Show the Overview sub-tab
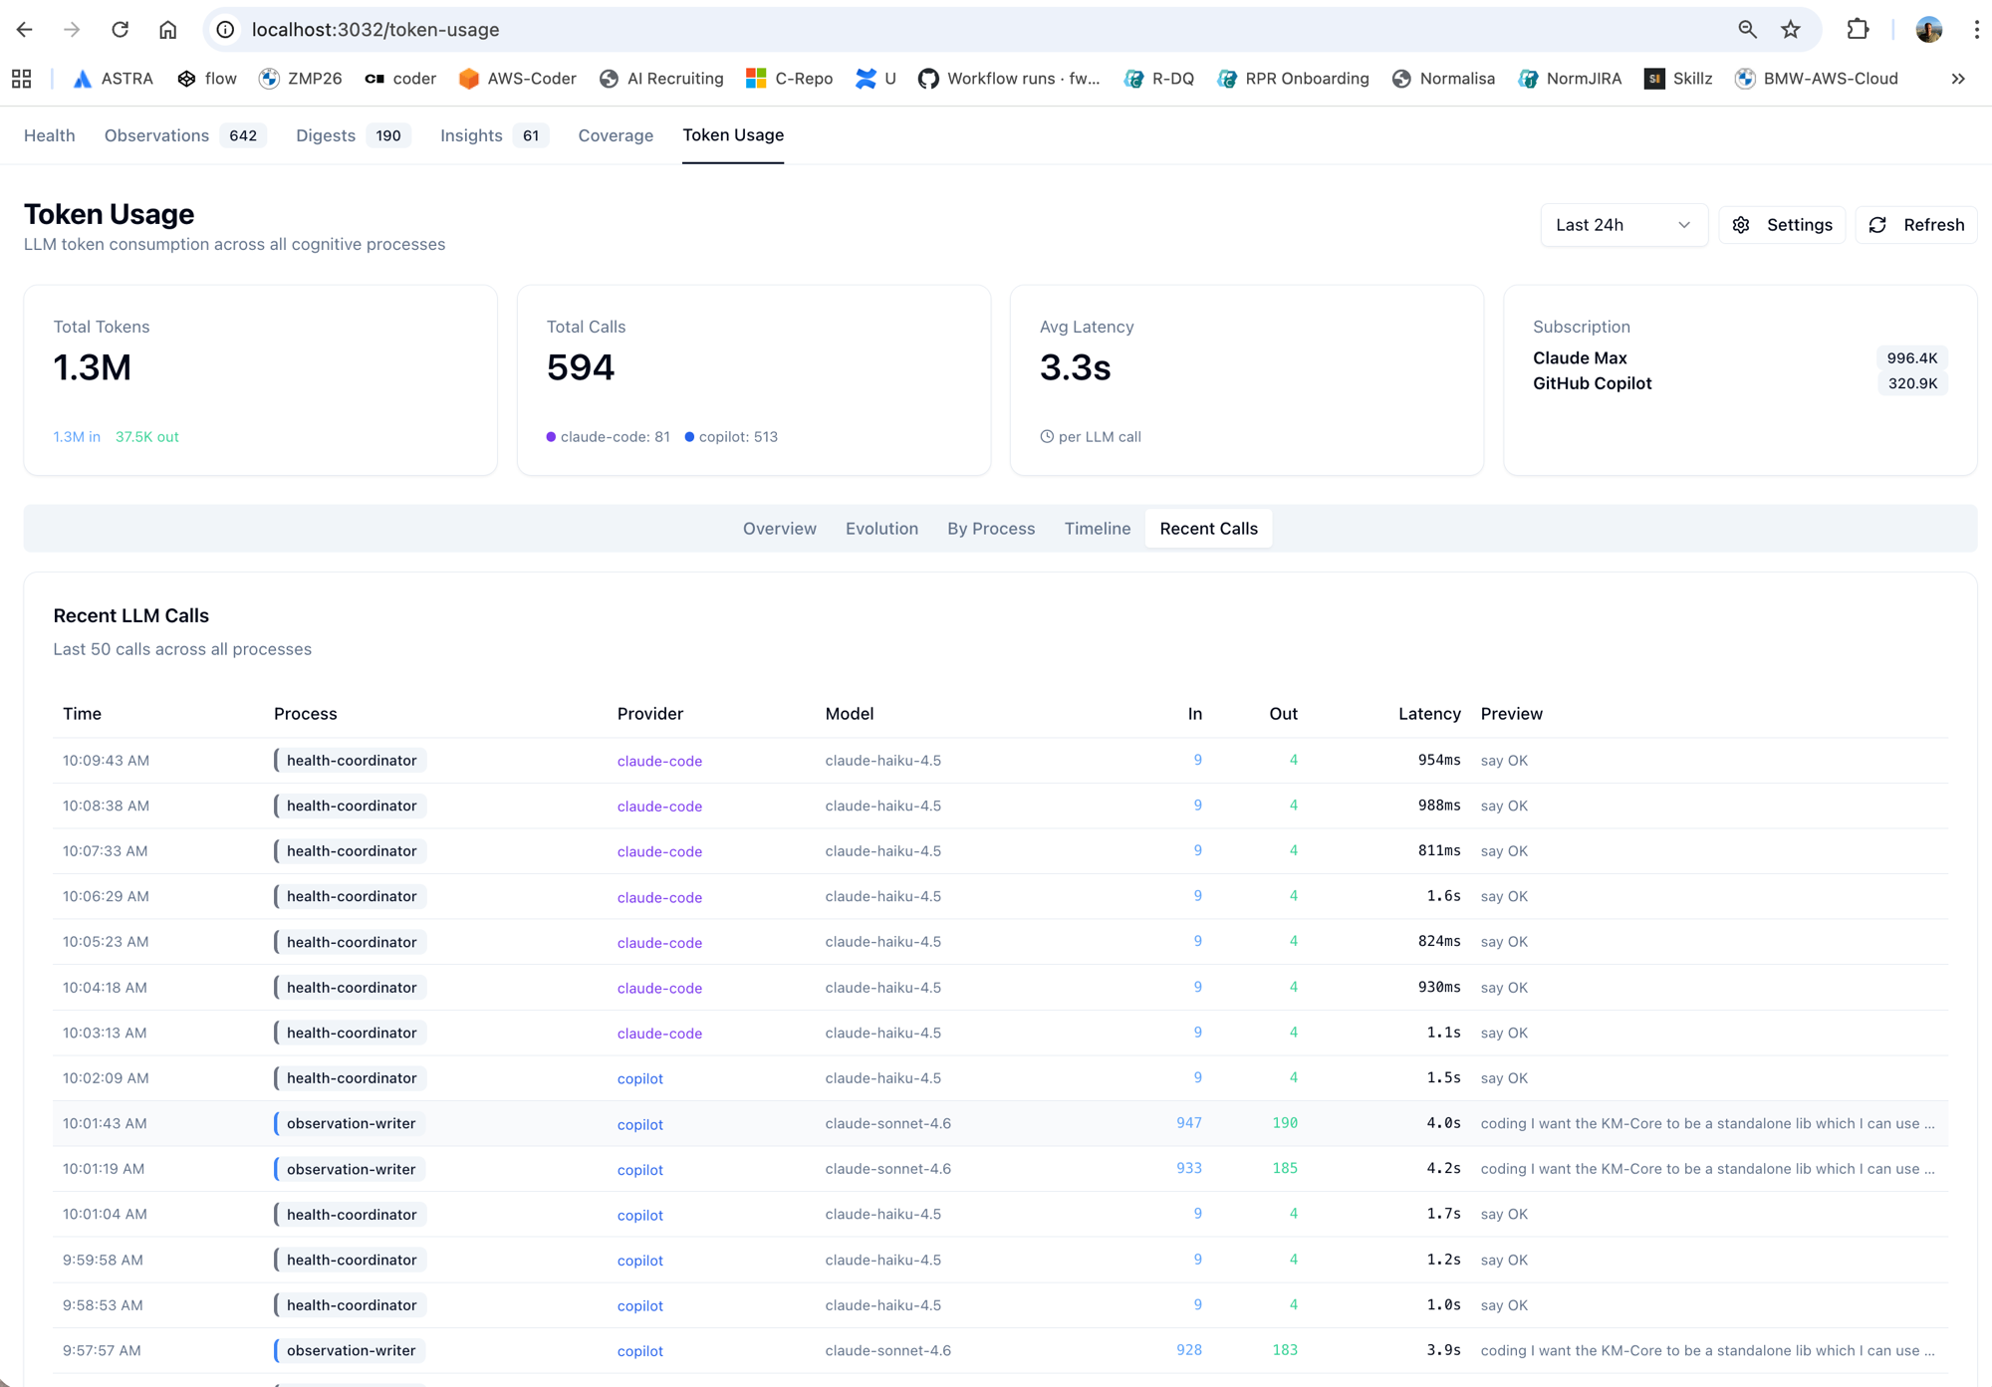Screen dimensions: 1992x1387 tap(780, 529)
